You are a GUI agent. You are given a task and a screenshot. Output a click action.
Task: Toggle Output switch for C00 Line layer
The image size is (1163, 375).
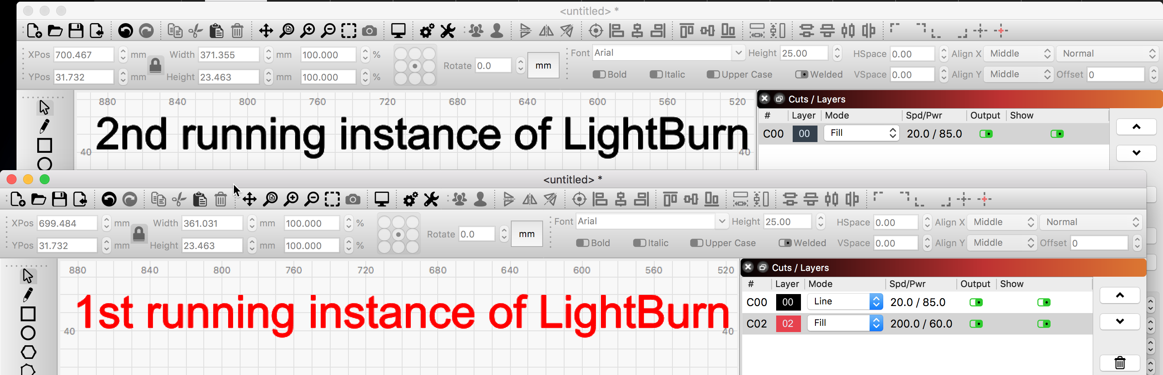976,302
